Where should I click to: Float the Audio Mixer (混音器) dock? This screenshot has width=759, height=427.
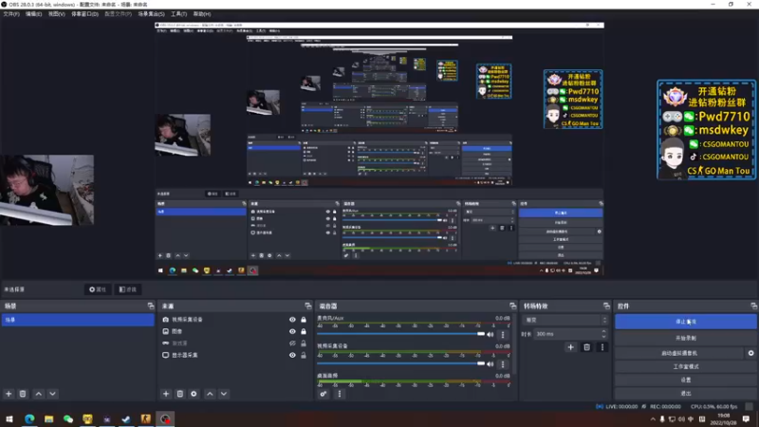(x=512, y=306)
